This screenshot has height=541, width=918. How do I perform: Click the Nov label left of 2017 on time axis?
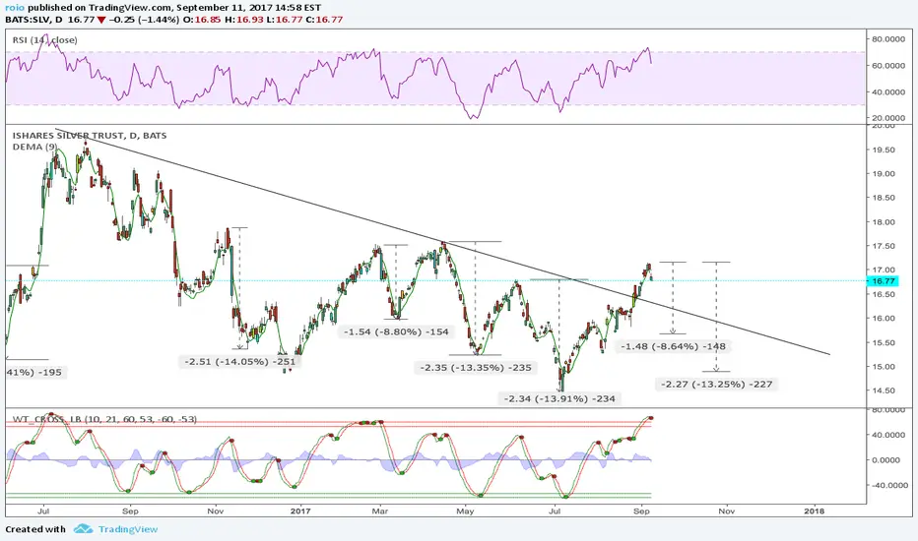click(x=216, y=511)
